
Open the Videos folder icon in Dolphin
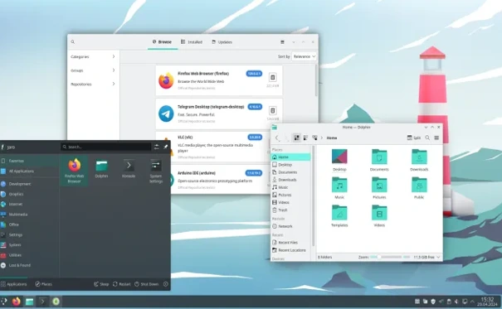379,216
